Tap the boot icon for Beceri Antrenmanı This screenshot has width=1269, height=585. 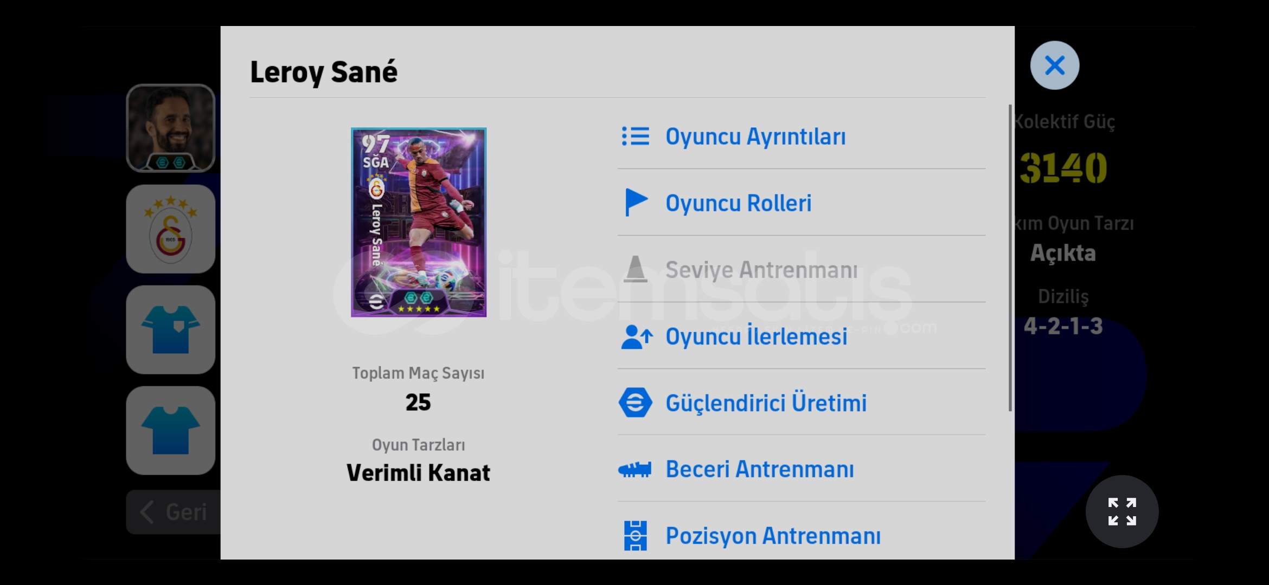pyautogui.click(x=635, y=469)
